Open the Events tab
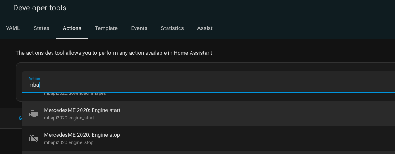The height and width of the screenshot is (154, 395). coord(139,28)
